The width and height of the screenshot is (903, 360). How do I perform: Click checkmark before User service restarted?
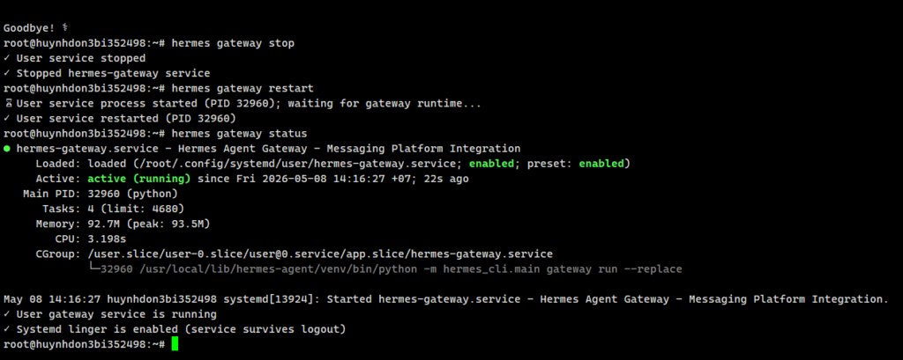click(x=7, y=119)
